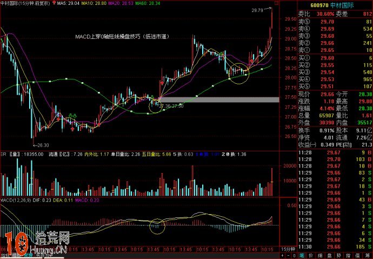Click the 股本 9.11亿 value
Viewport: 373px width, 259px height.
click(364, 130)
